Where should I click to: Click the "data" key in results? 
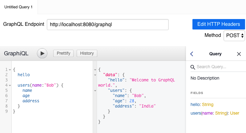click(110, 75)
